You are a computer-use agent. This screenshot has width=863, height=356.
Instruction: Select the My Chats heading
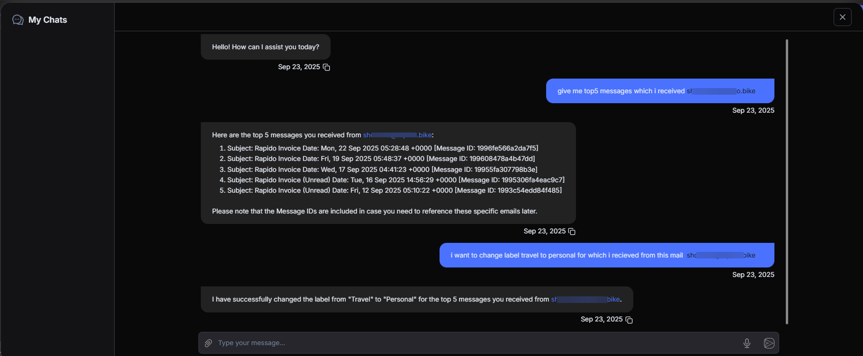click(x=48, y=20)
